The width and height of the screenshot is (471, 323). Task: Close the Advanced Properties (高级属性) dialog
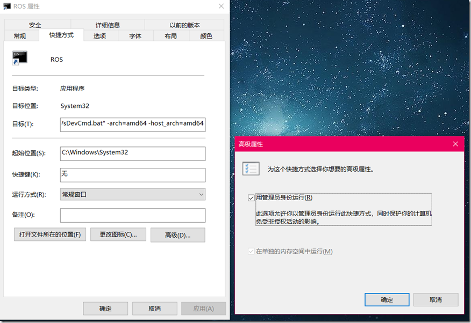point(455,144)
